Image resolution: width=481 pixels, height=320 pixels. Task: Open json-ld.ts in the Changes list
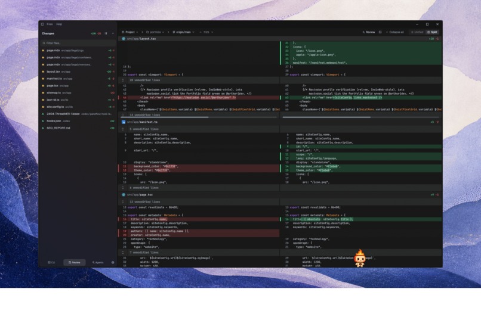[x=78, y=100]
